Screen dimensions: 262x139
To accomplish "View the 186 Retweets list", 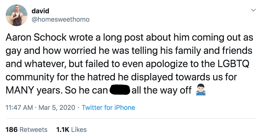I will pyautogui.click(x=26, y=130).
